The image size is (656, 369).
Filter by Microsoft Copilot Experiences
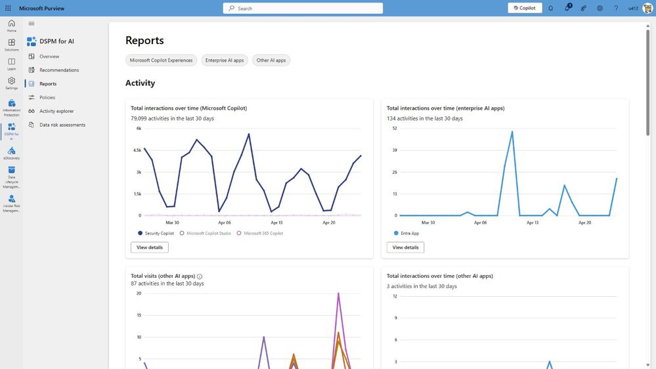[161, 60]
